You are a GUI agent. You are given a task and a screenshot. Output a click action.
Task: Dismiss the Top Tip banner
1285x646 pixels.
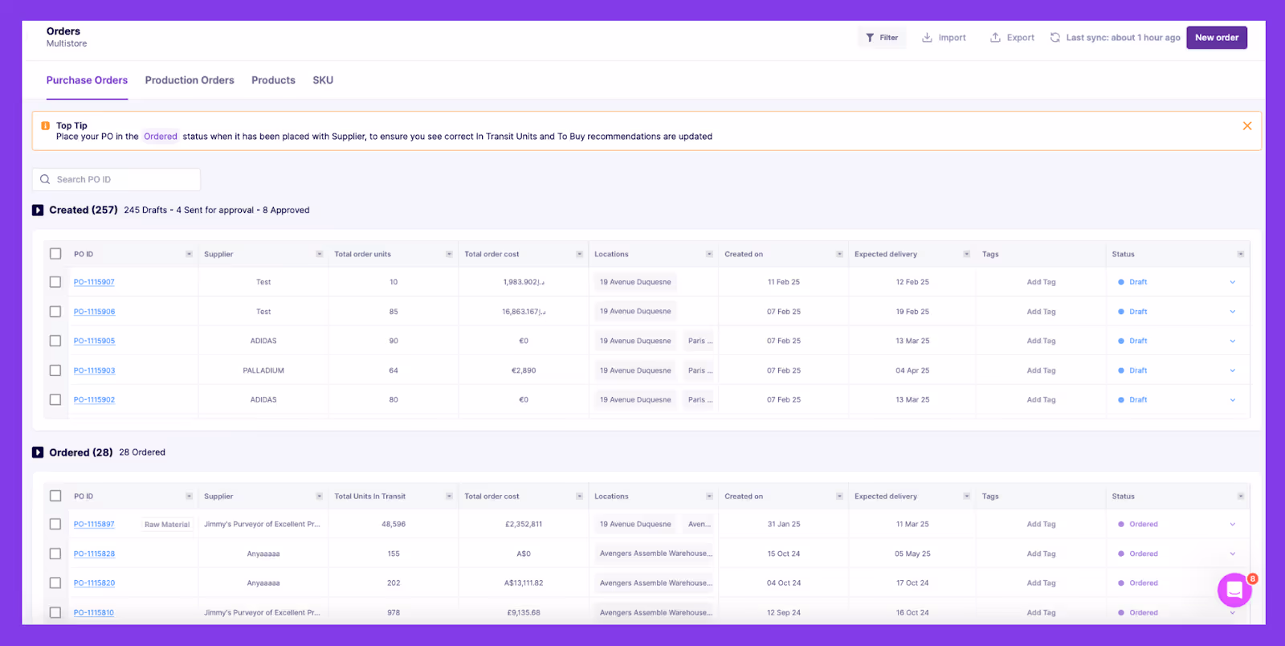pyautogui.click(x=1247, y=126)
